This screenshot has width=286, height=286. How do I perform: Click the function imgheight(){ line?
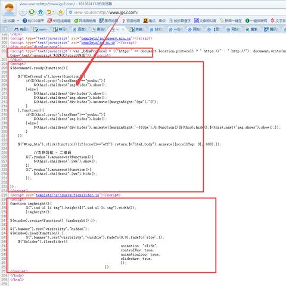(31, 204)
